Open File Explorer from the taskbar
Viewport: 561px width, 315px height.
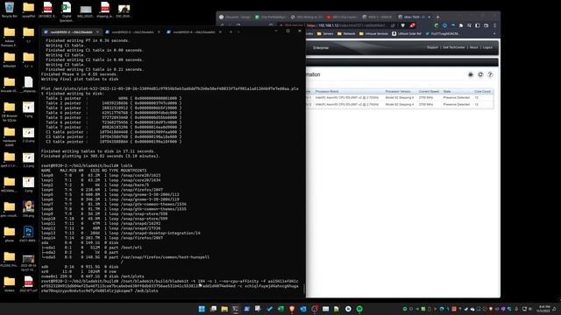click(224, 309)
